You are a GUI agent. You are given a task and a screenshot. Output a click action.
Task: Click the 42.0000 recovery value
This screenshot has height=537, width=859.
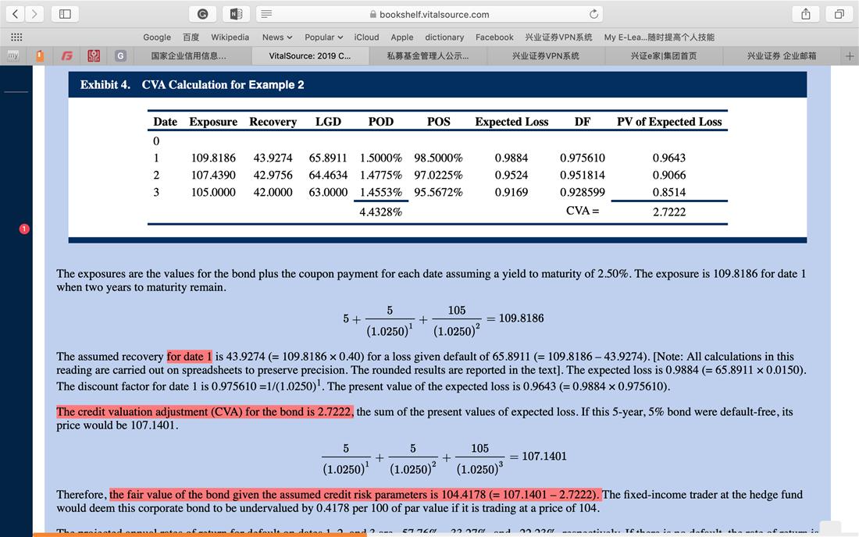point(273,193)
